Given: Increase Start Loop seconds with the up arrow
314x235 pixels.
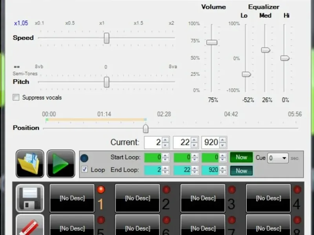Looking at the screenshot, I should (x=194, y=155).
